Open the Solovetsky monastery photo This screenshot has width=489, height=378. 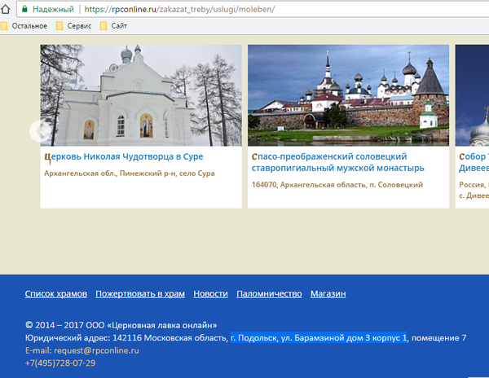[348, 94]
